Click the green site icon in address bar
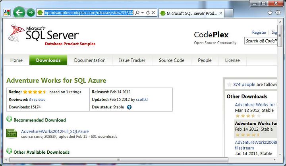The height and width of the screenshot is (166, 286). tap(40, 13)
